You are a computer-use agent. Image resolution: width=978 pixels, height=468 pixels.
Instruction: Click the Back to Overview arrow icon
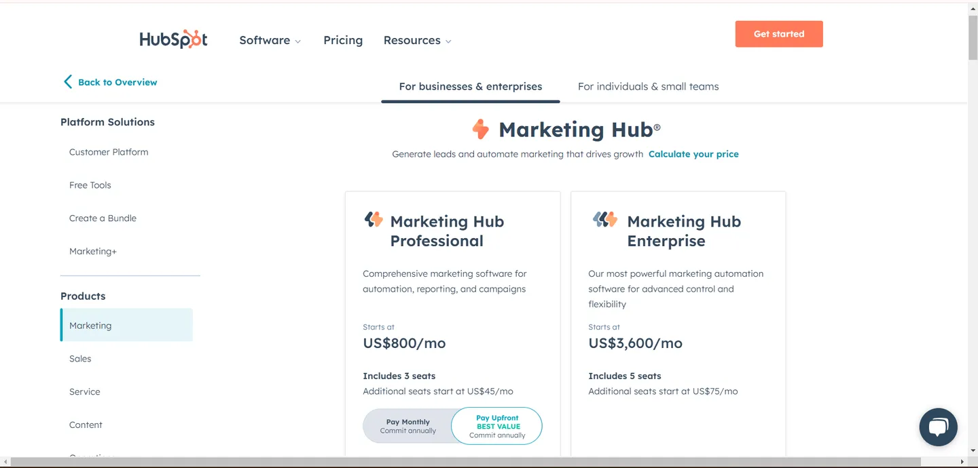67,82
